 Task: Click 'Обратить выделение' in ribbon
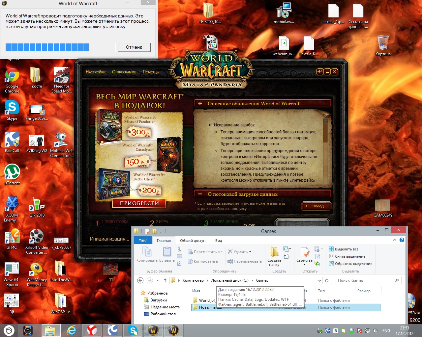350,264
